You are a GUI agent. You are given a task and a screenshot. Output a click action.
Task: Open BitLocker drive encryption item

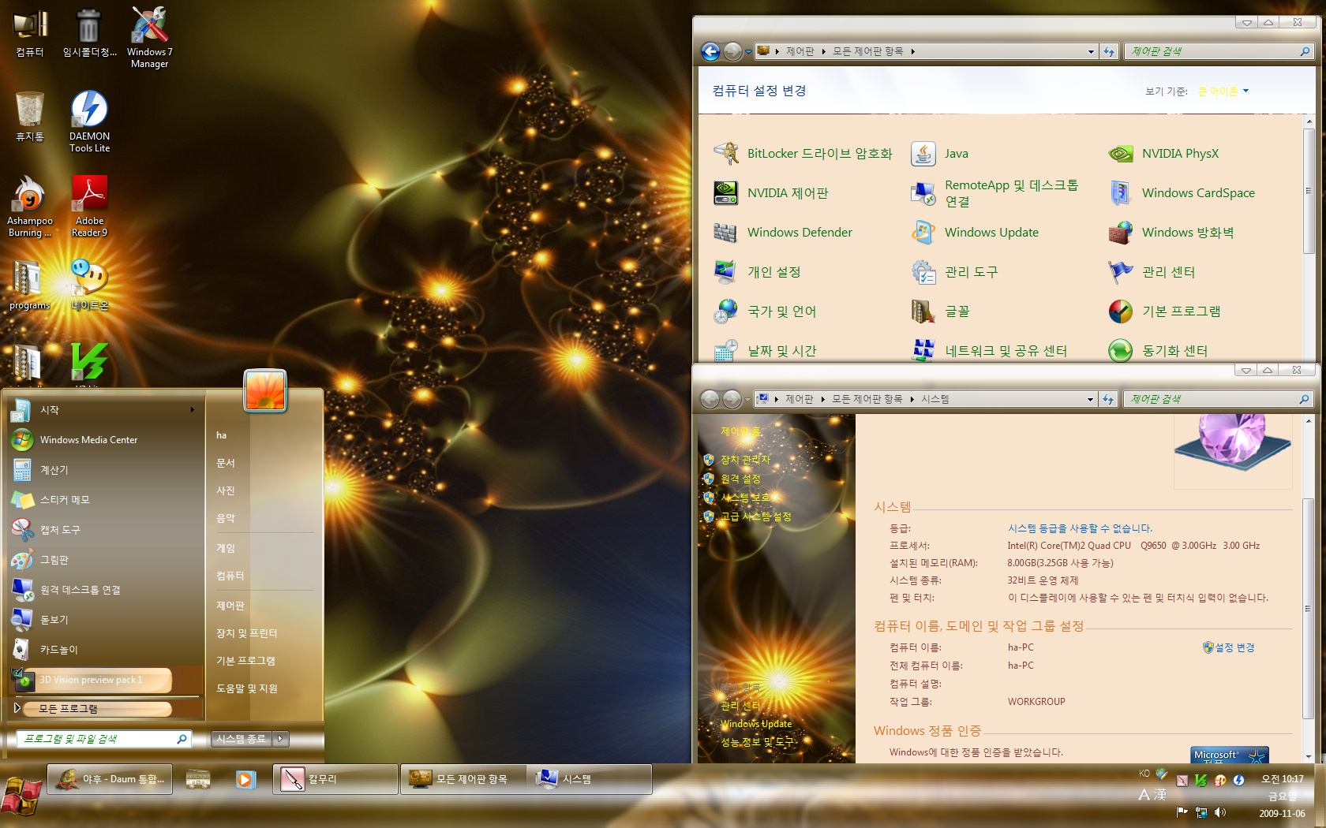point(803,154)
